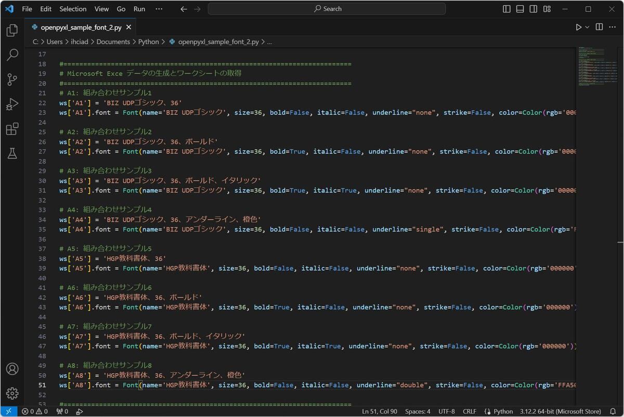
Task: Click the Users breadcrumb segment
Action: [x=55, y=42]
